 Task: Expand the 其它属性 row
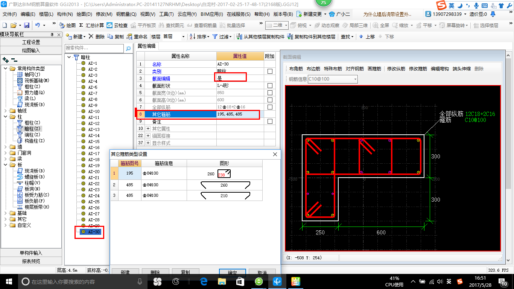(148, 129)
